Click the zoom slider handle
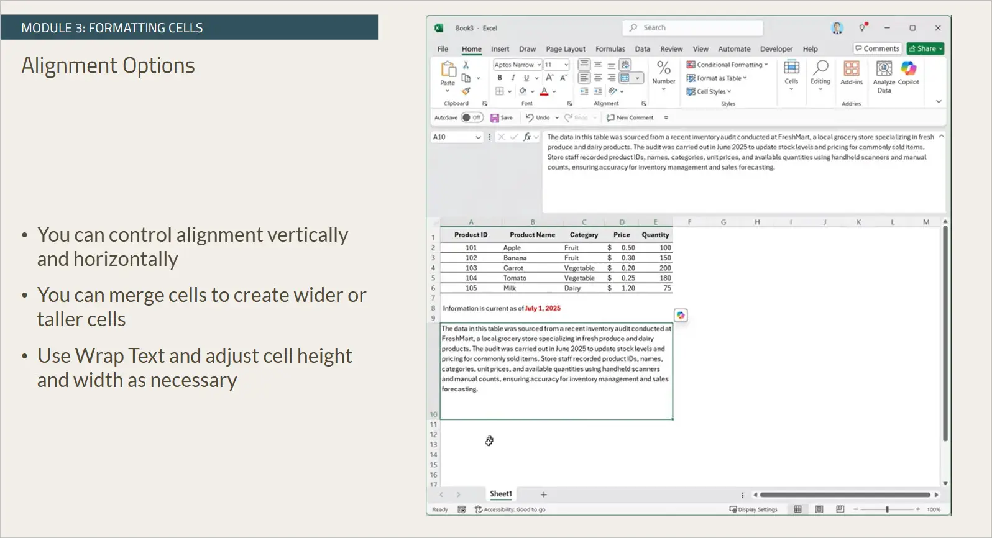Image resolution: width=992 pixels, height=538 pixels. coord(887,509)
